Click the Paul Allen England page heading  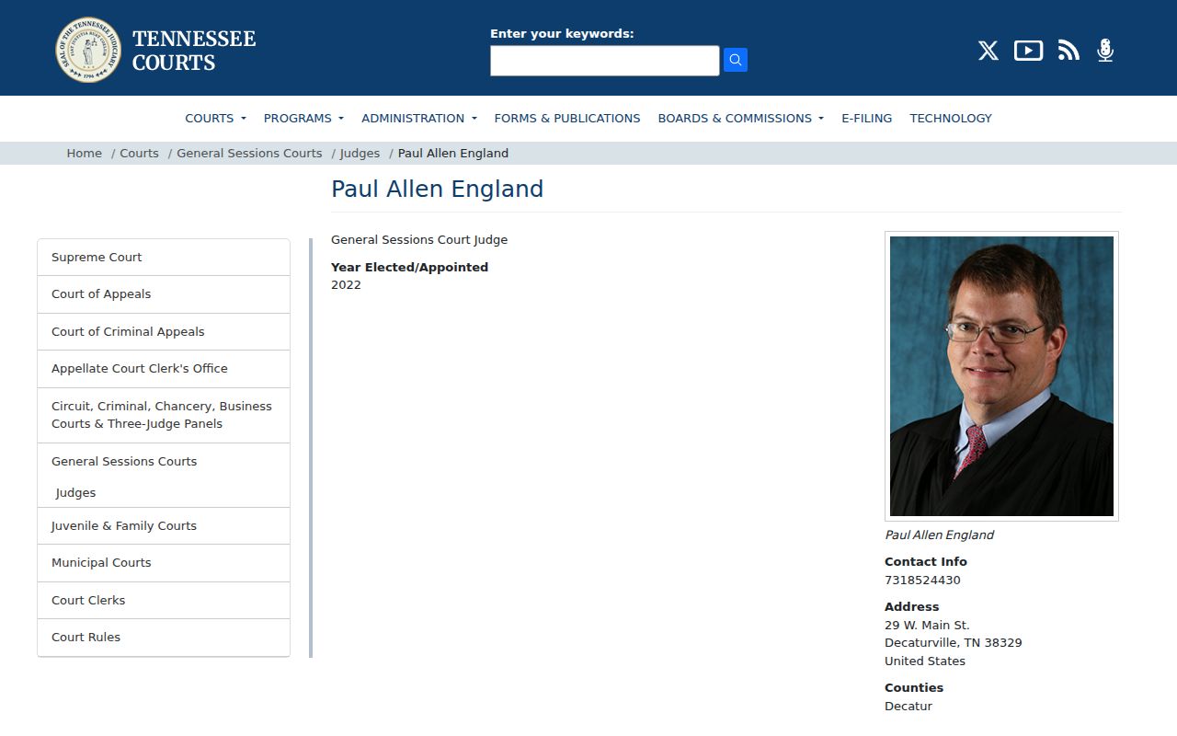click(437, 190)
